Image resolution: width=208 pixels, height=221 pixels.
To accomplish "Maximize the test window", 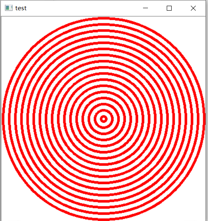I will [169, 8].
